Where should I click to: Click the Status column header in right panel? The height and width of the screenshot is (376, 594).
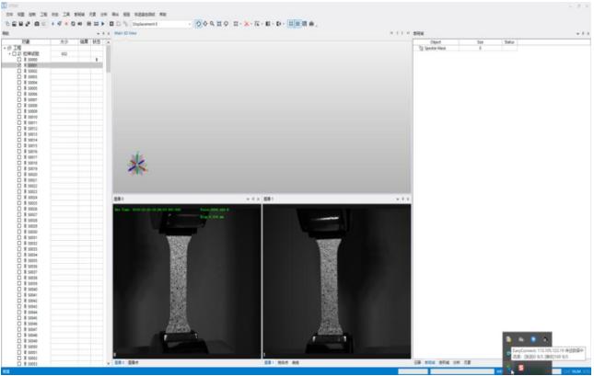pos(509,41)
